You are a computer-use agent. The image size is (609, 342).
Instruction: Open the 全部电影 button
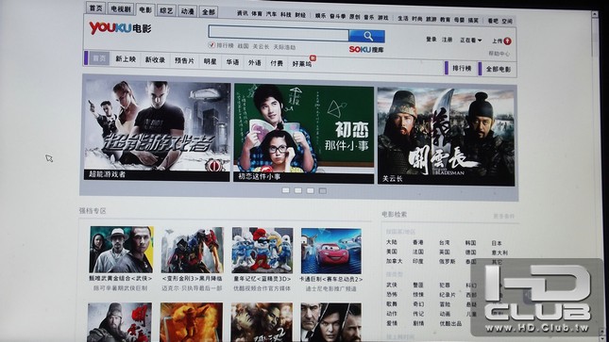tap(498, 69)
